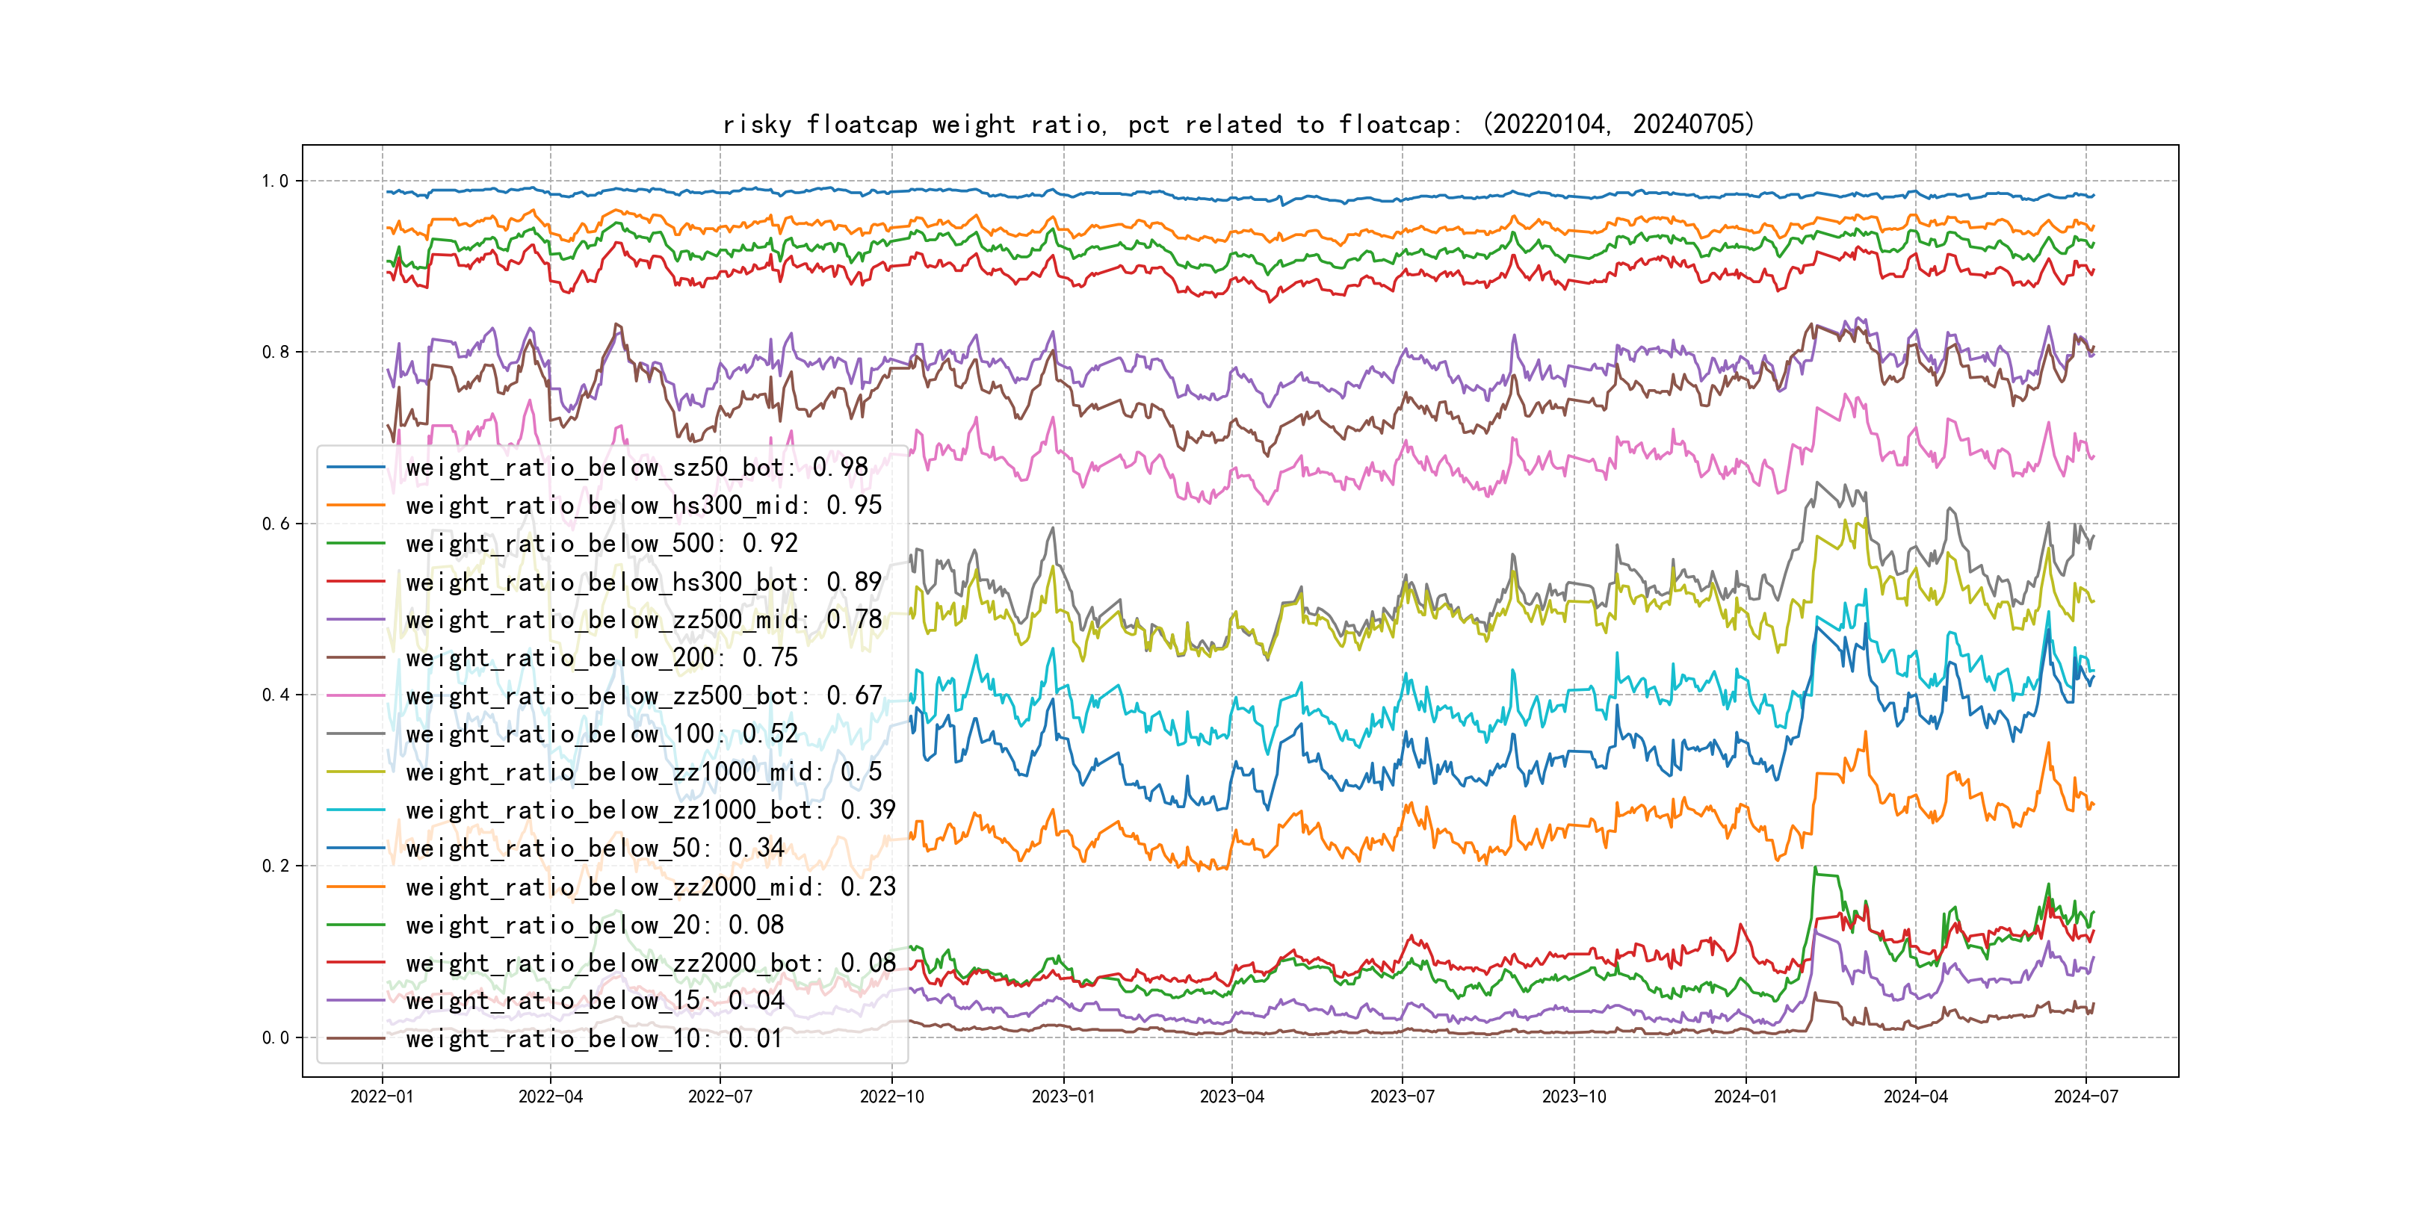Click legend entry weight_ratio_below_zz1000_bot

650,810
